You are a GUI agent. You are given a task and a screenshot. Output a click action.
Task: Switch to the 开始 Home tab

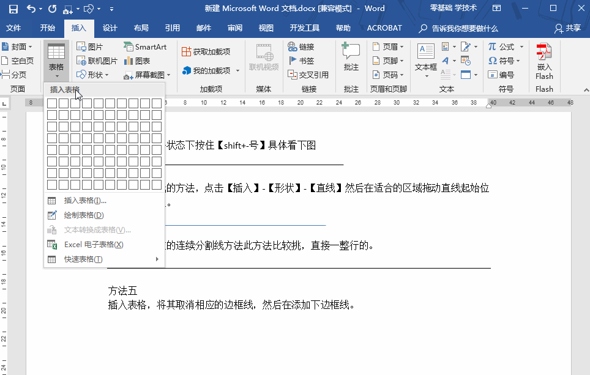click(47, 28)
